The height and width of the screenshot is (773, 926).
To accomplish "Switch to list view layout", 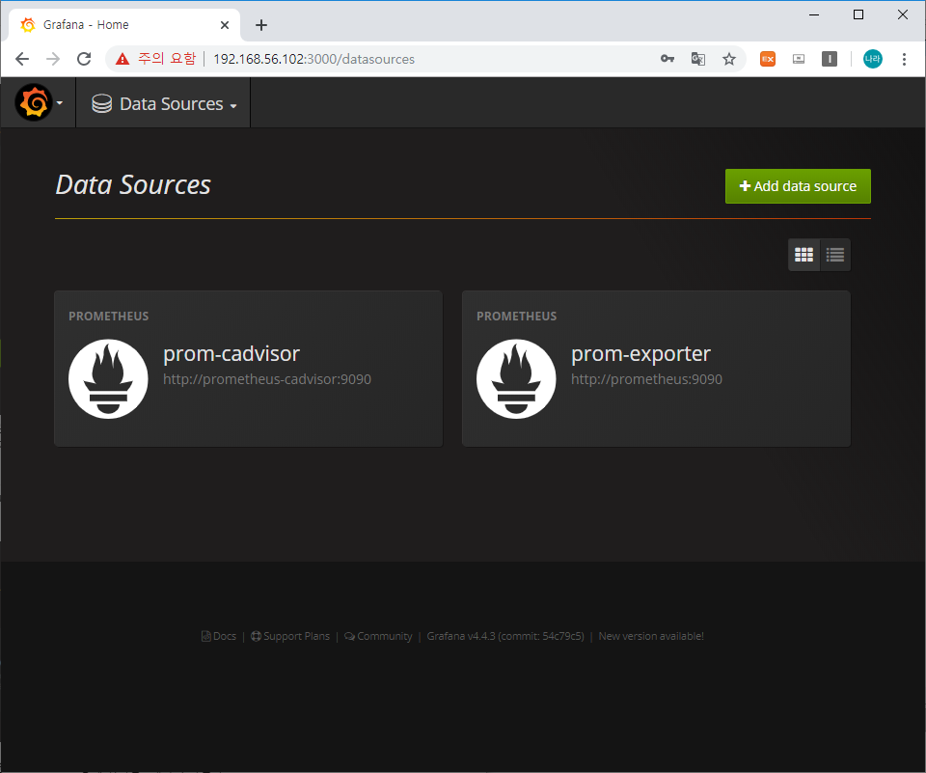I will point(835,255).
